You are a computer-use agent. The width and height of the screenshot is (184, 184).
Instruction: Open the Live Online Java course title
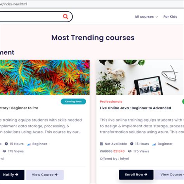pyautogui.click(x=135, y=108)
